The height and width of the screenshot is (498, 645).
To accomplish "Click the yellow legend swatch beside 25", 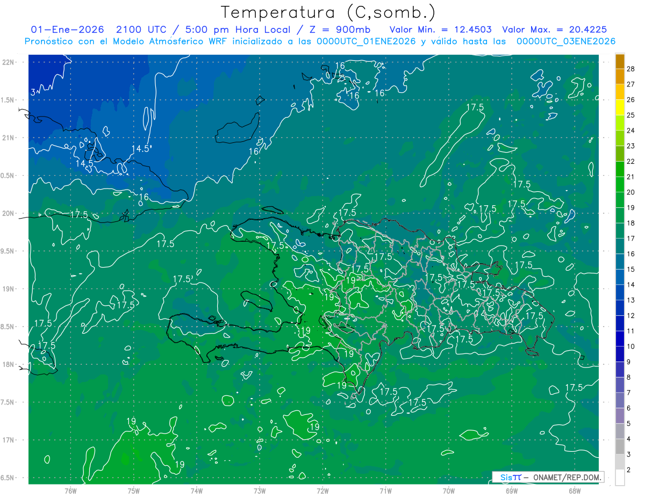I will (620, 107).
